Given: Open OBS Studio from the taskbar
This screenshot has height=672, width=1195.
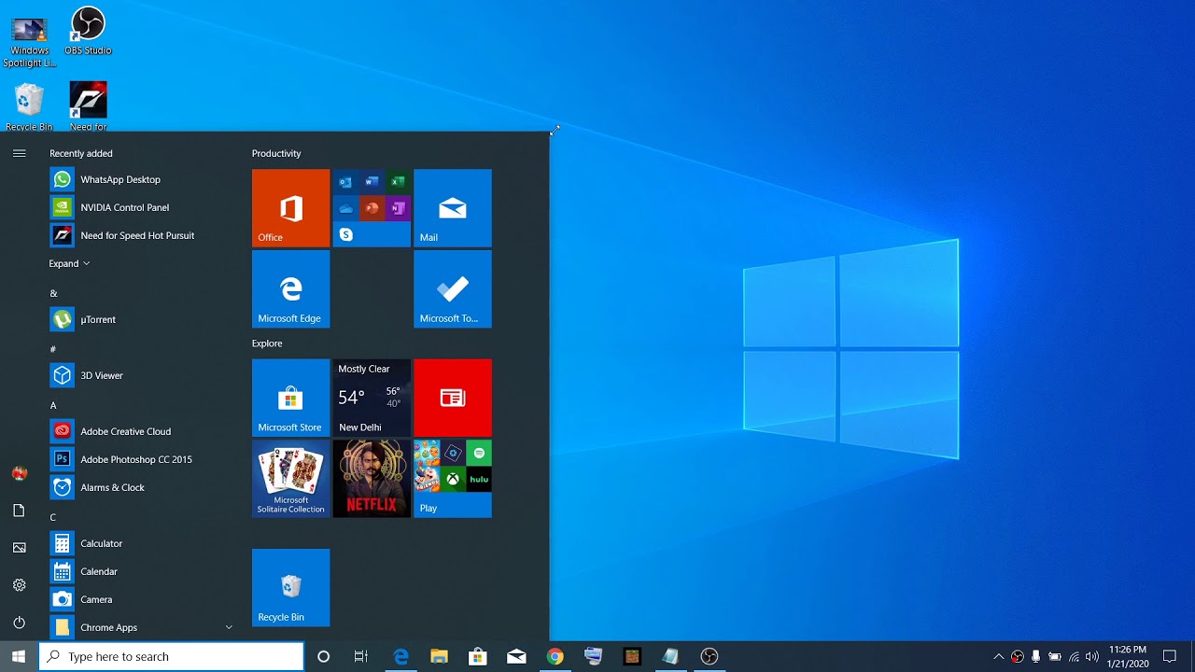Looking at the screenshot, I should tap(710, 656).
